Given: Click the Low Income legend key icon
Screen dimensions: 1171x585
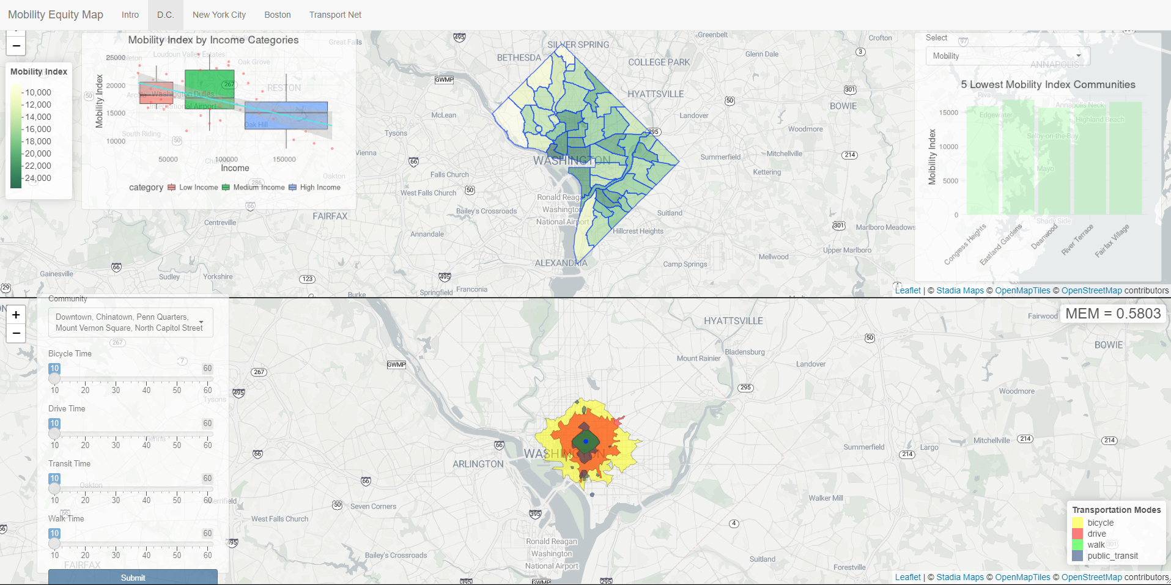Looking at the screenshot, I should [172, 188].
